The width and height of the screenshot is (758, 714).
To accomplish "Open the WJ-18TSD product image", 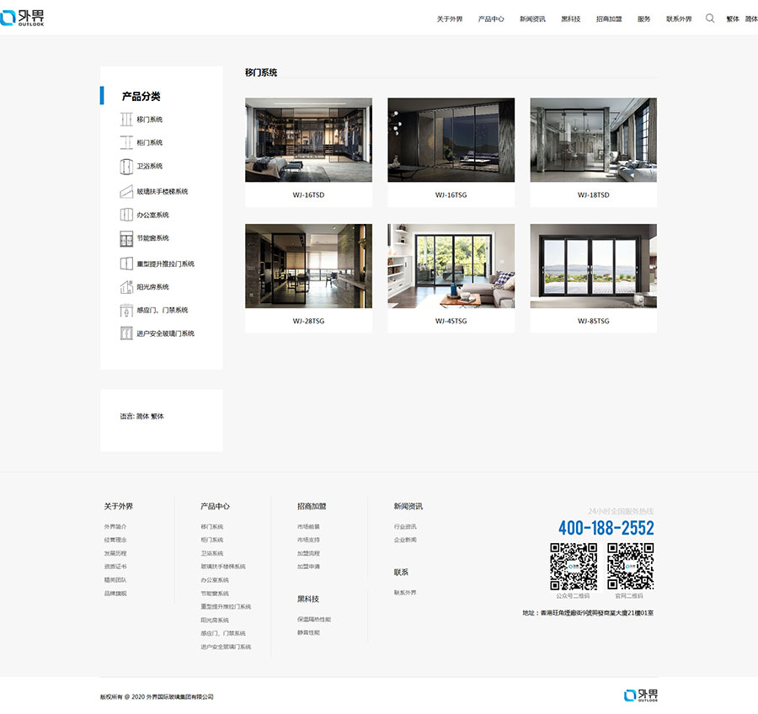I will (x=593, y=140).
